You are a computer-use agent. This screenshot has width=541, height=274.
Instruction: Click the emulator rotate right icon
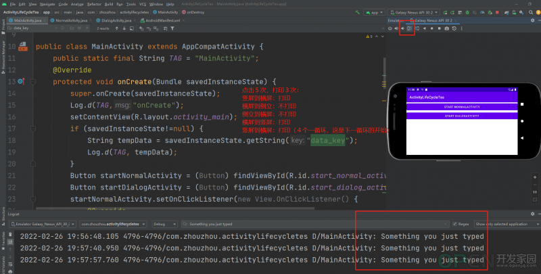click(x=417, y=28)
